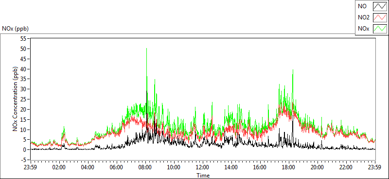
Task: Click the 'Time' x-axis label
Action: tap(203, 176)
